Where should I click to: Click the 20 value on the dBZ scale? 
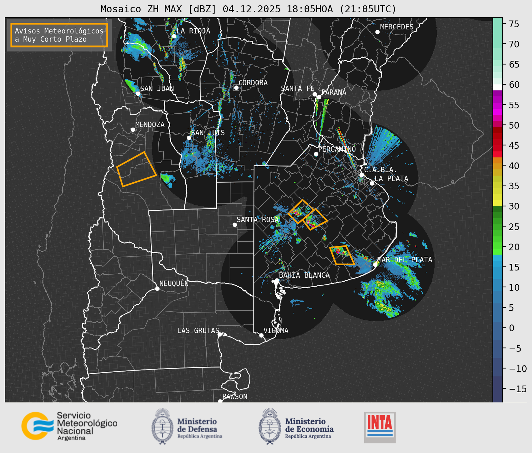[514, 247]
